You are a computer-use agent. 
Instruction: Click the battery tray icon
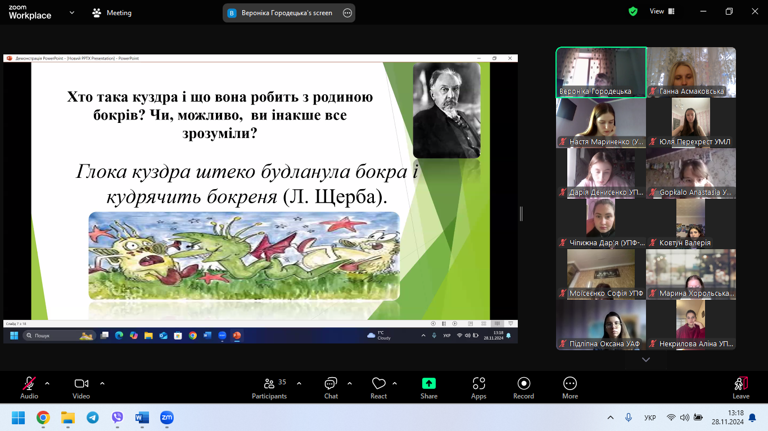698,418
